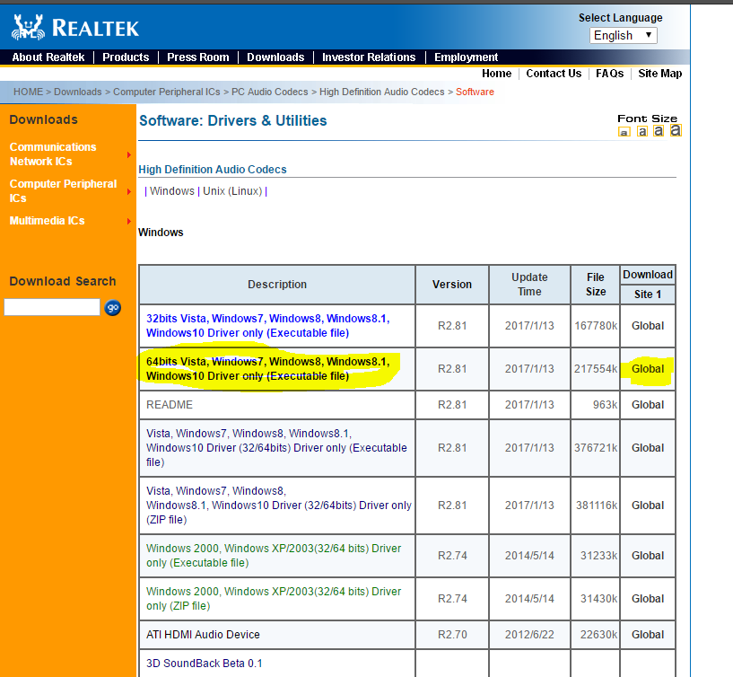Click Global download for 32bits driver

[648, 326]
